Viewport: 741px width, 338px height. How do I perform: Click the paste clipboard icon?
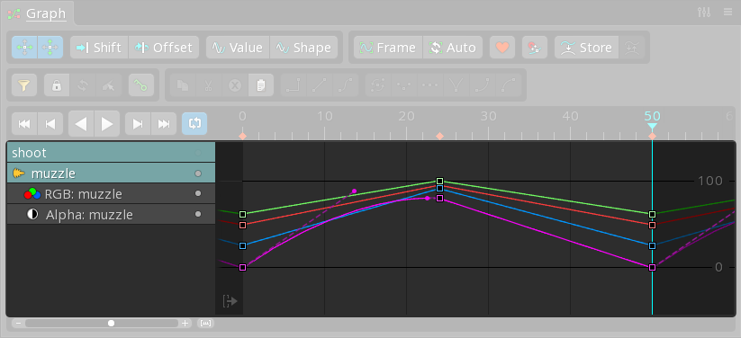260,85
